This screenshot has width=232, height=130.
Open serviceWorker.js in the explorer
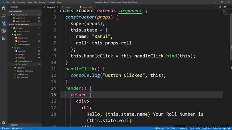coord(25,61)
